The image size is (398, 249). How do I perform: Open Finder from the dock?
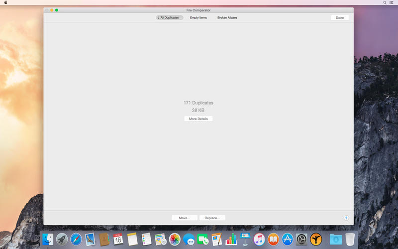(x=48, y=239)
